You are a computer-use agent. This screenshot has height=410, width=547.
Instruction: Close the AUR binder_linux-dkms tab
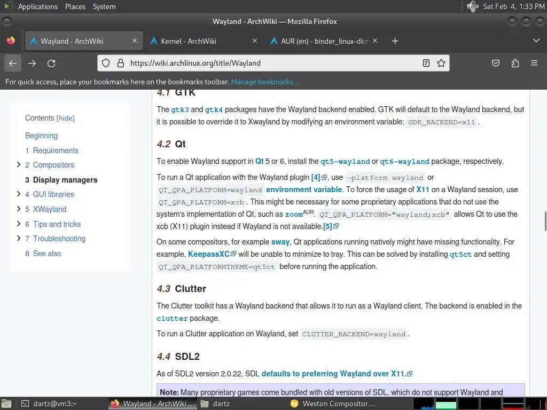pos(375,41)
